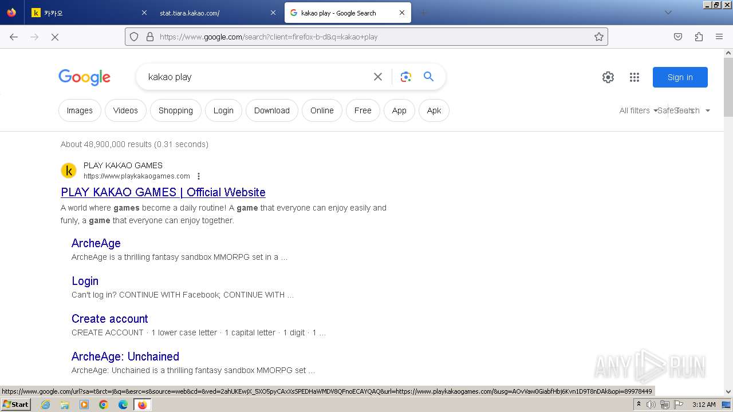
Task: Filter results by Shopping
Action: point(176,110)
